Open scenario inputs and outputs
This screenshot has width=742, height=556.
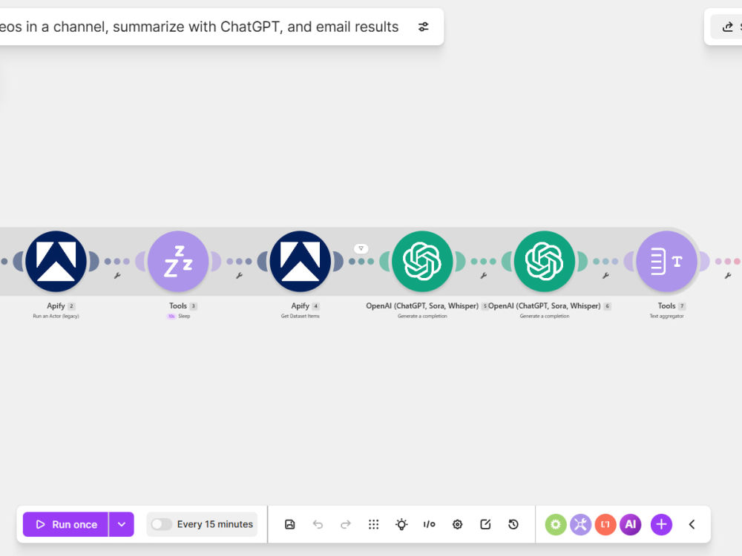point(429,524)
